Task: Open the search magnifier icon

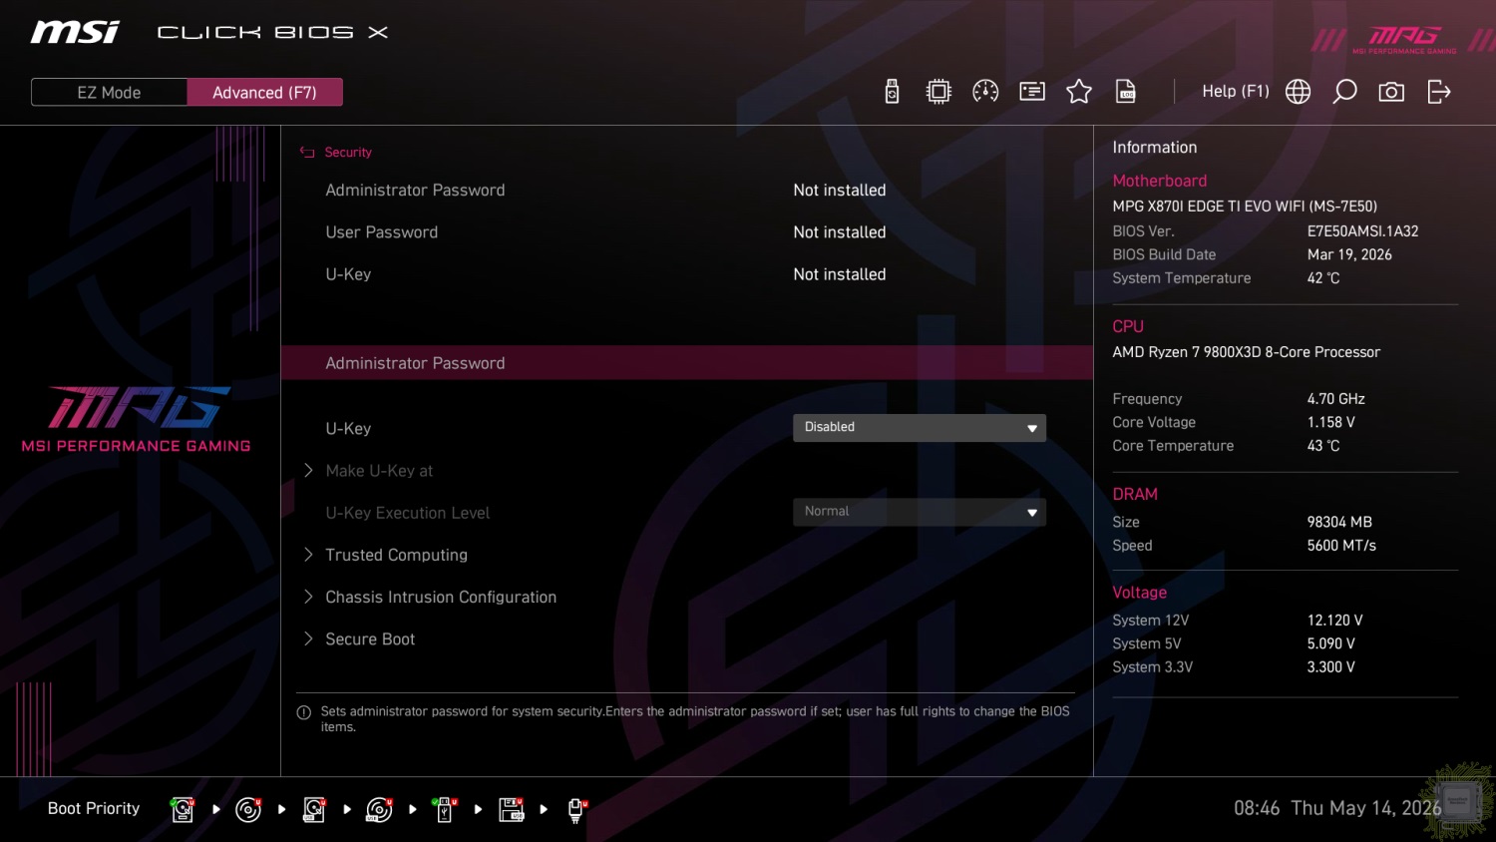Action: click(1344, 92)
